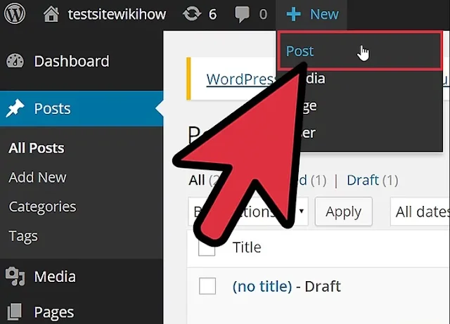Click the comments bubble icon

pos(242,15)
